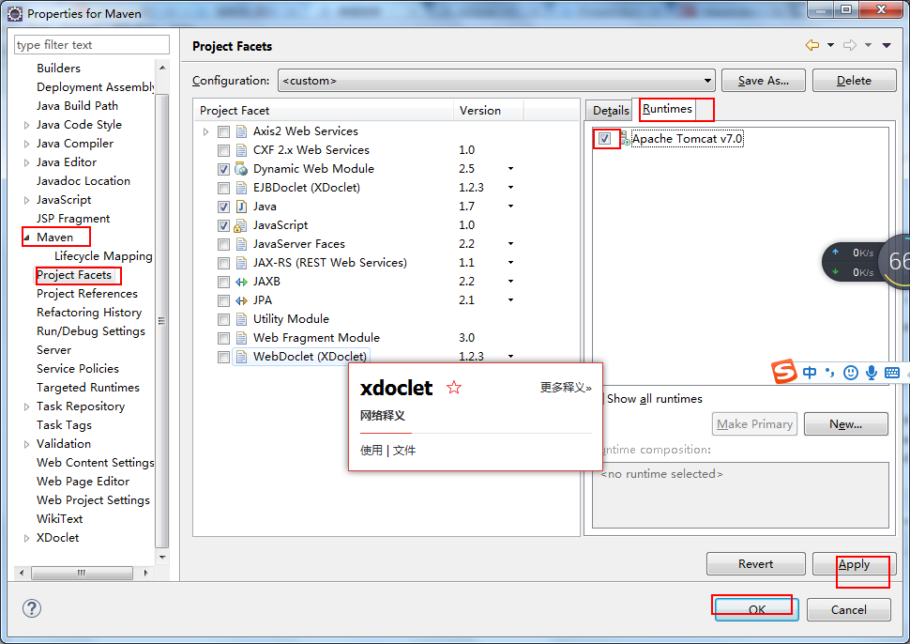The height and width of the screenshot is (644, 910).
Task: Expand the Task Repository tree node
Action: coord(26,407)
